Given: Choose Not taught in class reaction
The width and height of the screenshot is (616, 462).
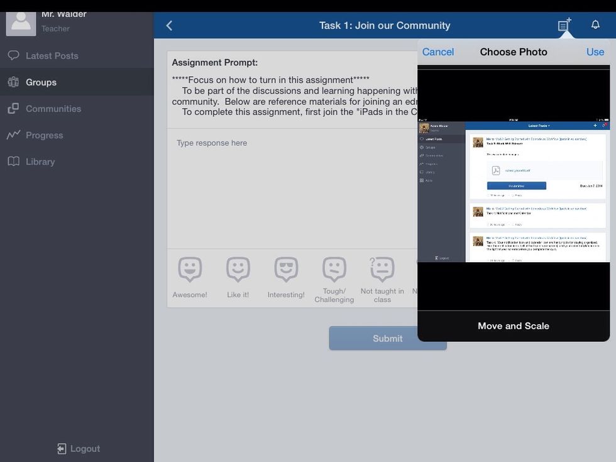Looking at the screenshot, I should tap(382, 270).
